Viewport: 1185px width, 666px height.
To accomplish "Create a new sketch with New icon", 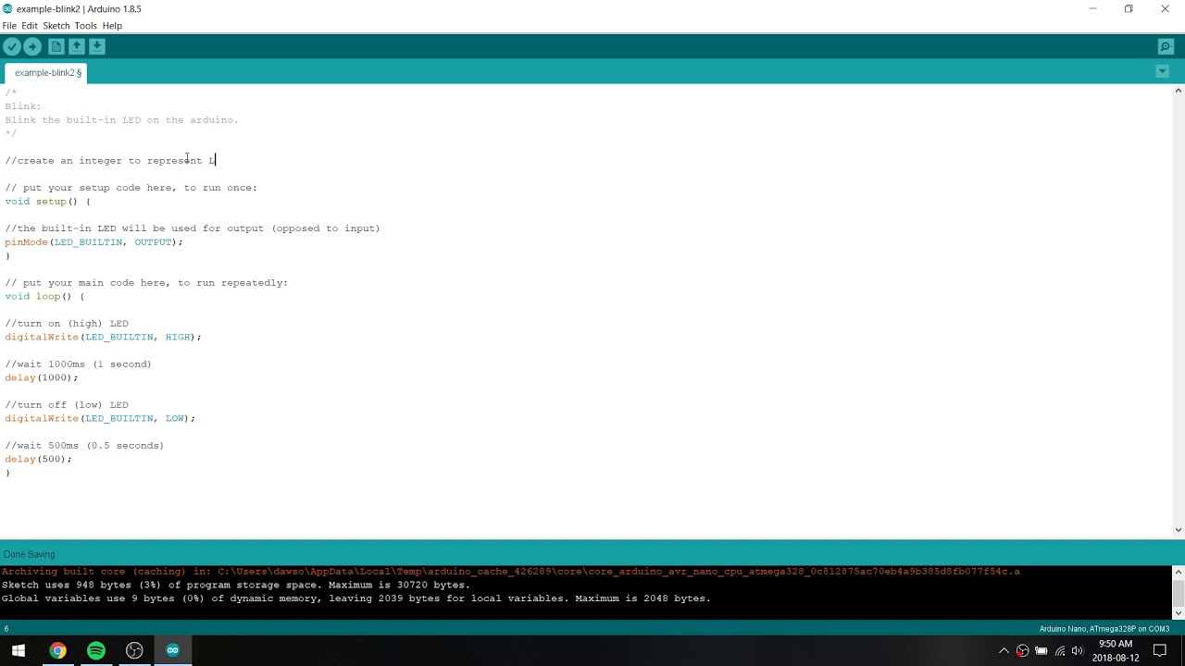I will click(x=56, y=46).
